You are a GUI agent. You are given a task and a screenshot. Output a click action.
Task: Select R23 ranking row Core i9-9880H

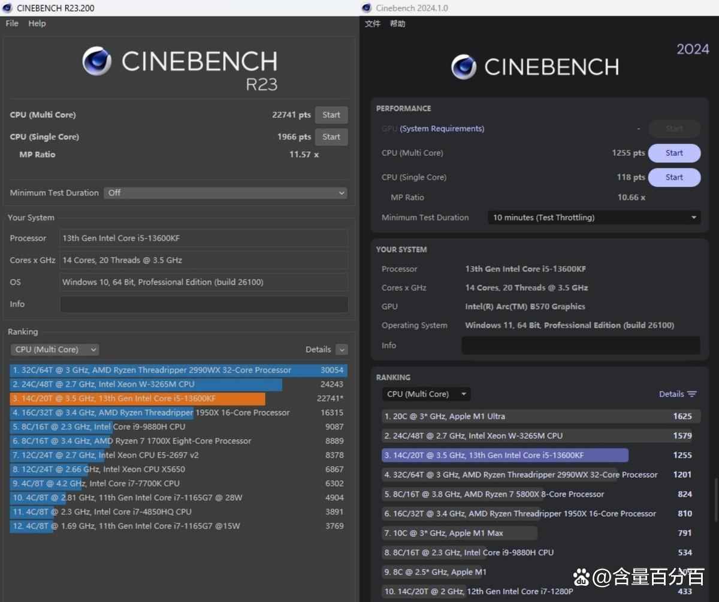[x=179, y=427]
